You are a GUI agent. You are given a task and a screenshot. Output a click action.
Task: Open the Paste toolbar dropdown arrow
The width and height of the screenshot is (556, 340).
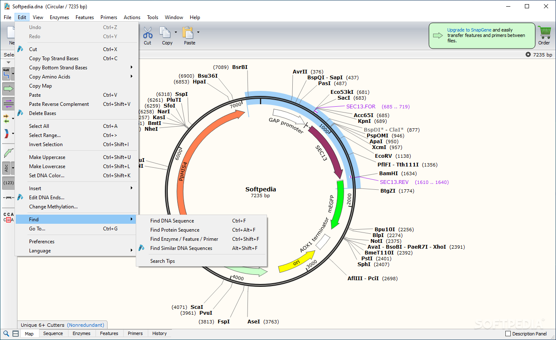pos(198,32)
